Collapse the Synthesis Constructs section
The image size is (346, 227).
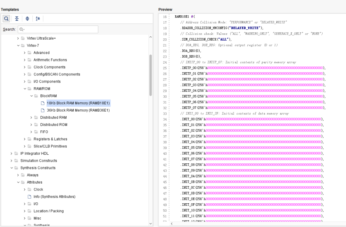12,168
